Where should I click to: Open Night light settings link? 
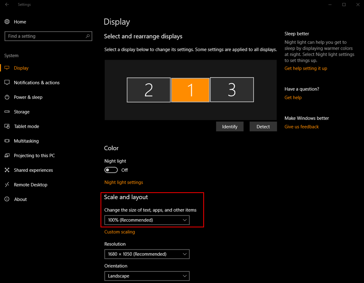click(x=123, y=182)
